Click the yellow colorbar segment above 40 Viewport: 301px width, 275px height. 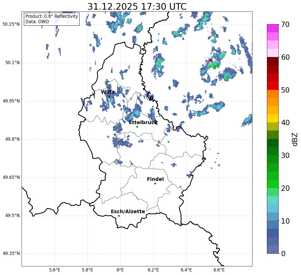click(273, 119)
